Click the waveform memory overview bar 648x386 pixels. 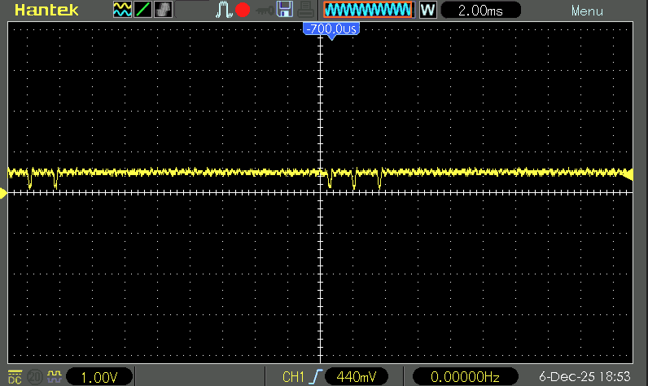[x=367, y=11]
